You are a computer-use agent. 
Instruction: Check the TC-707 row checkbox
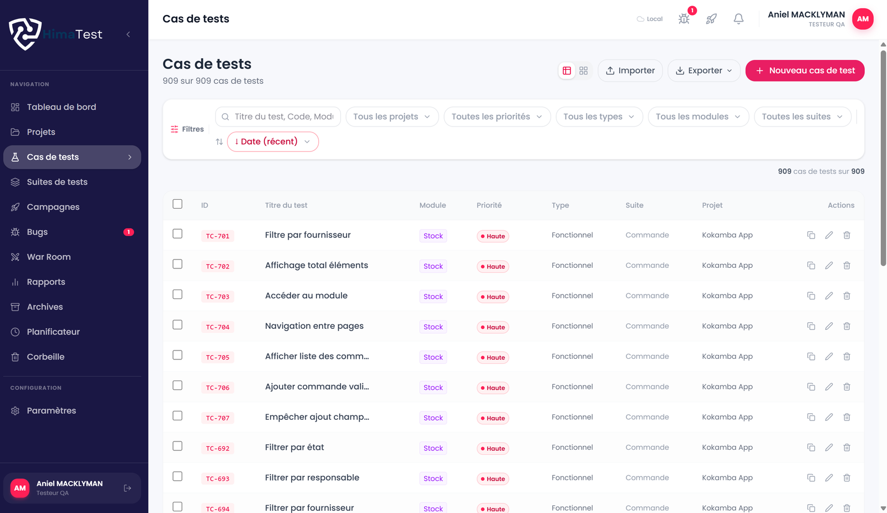(x=177, y=416)
